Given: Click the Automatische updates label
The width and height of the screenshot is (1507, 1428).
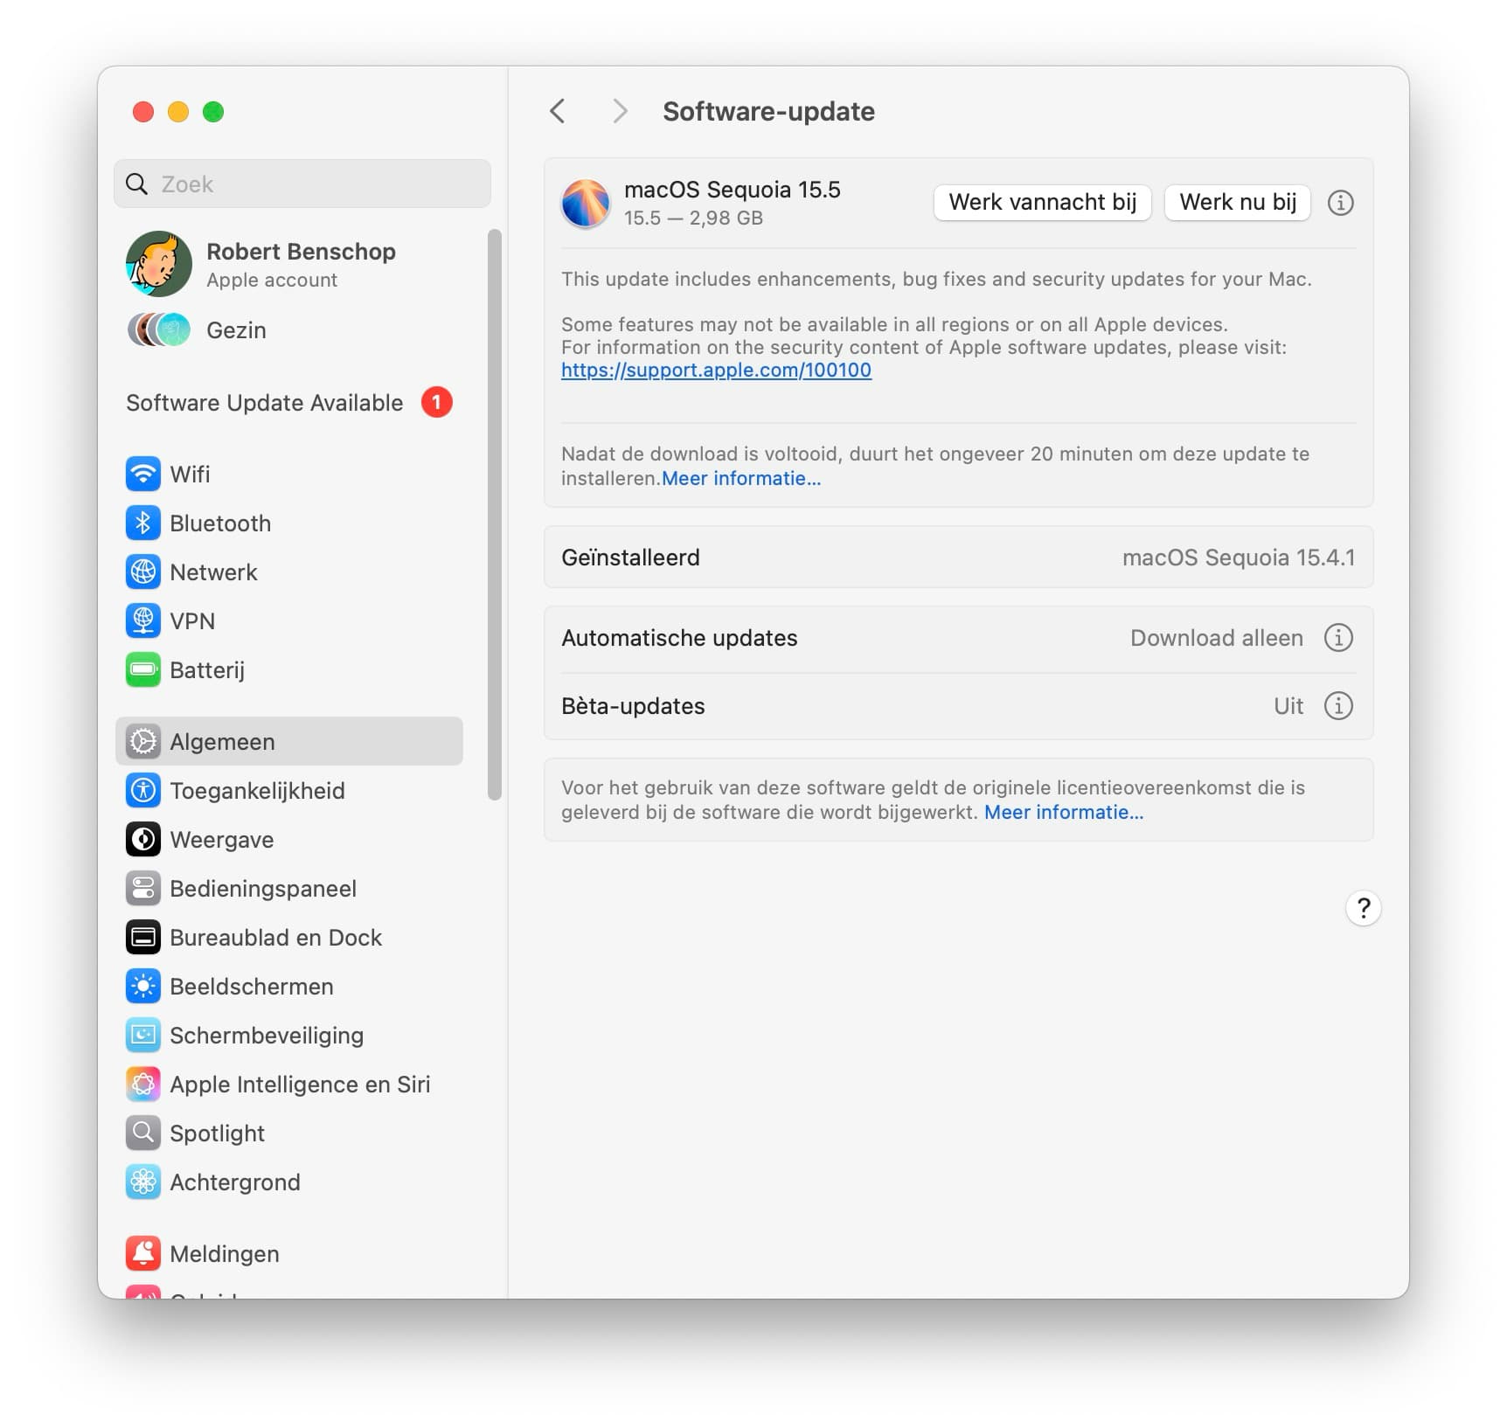Looking at the screenshot, I should [679, 638].
